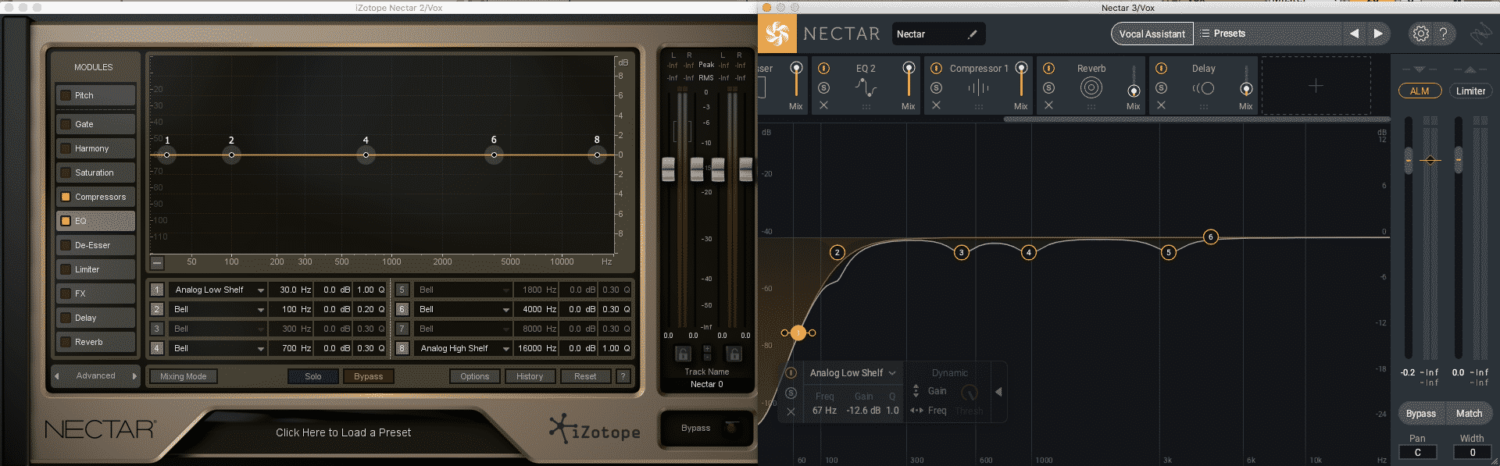Add a new module with the plus slot
The image size is (1500, 466).
(1316, 85)
